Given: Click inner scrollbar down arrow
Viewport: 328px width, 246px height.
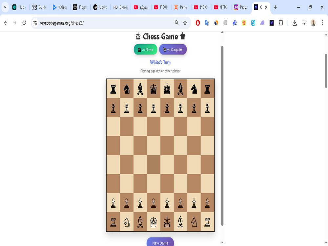Looking at the screenshot, I should pyautogui.click(x=222, y=243).
